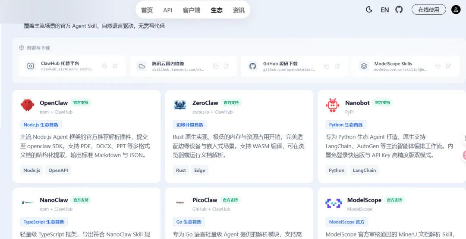466x239 pixels.
Task: Open the 客户端 nav tab
Action: pyautogui.click(x=192, y=10)
